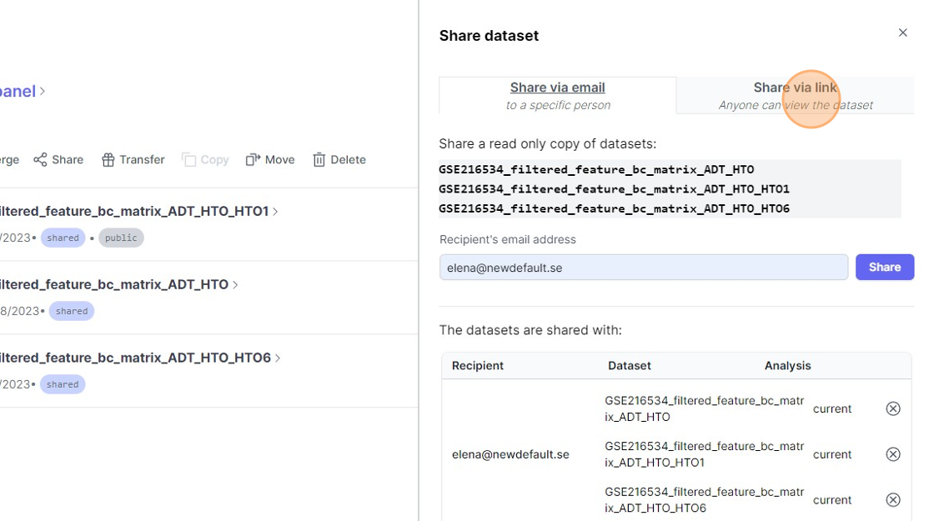Click the Move datasets icon
934x521 pixels.
[x=253, y=160]
